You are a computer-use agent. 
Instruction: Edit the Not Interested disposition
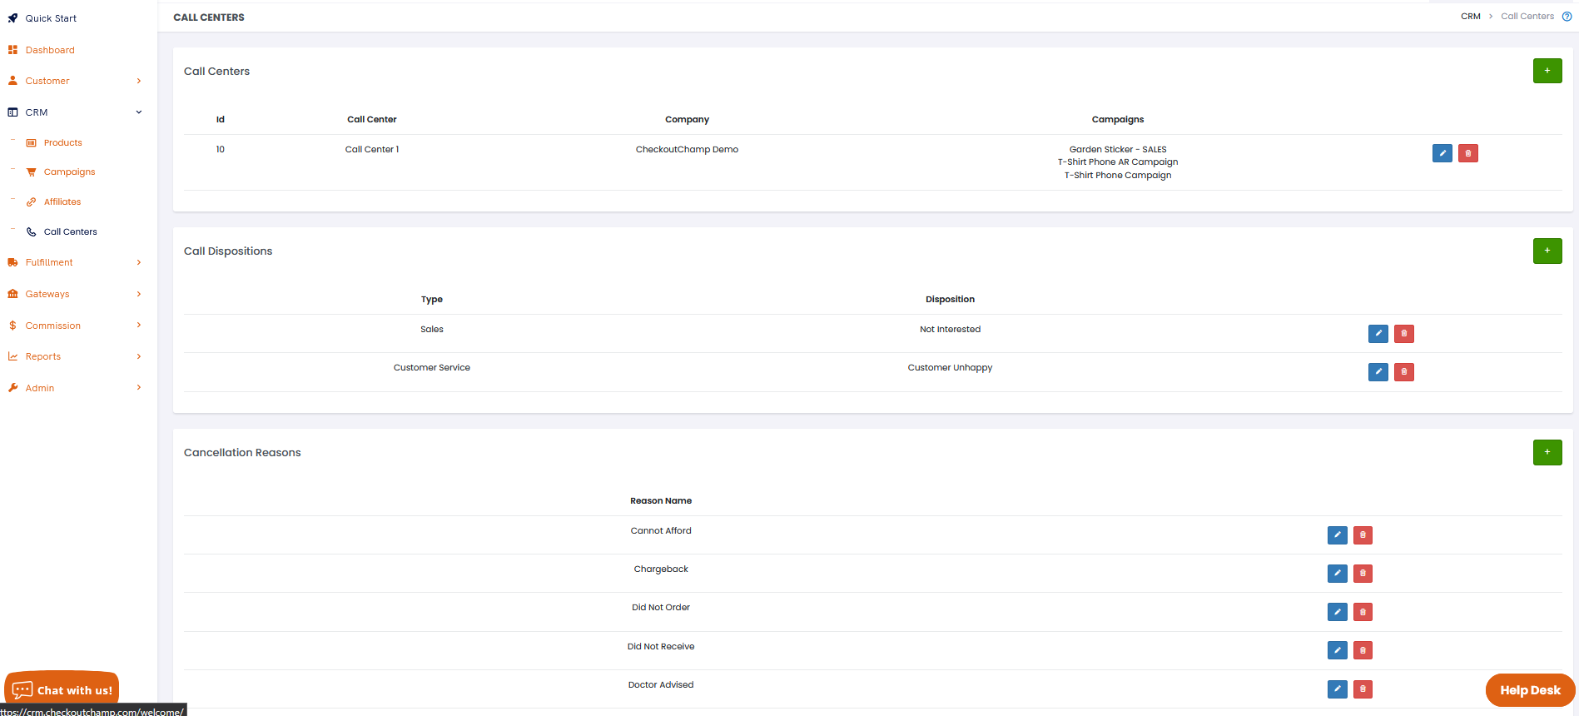[1378, 334]
